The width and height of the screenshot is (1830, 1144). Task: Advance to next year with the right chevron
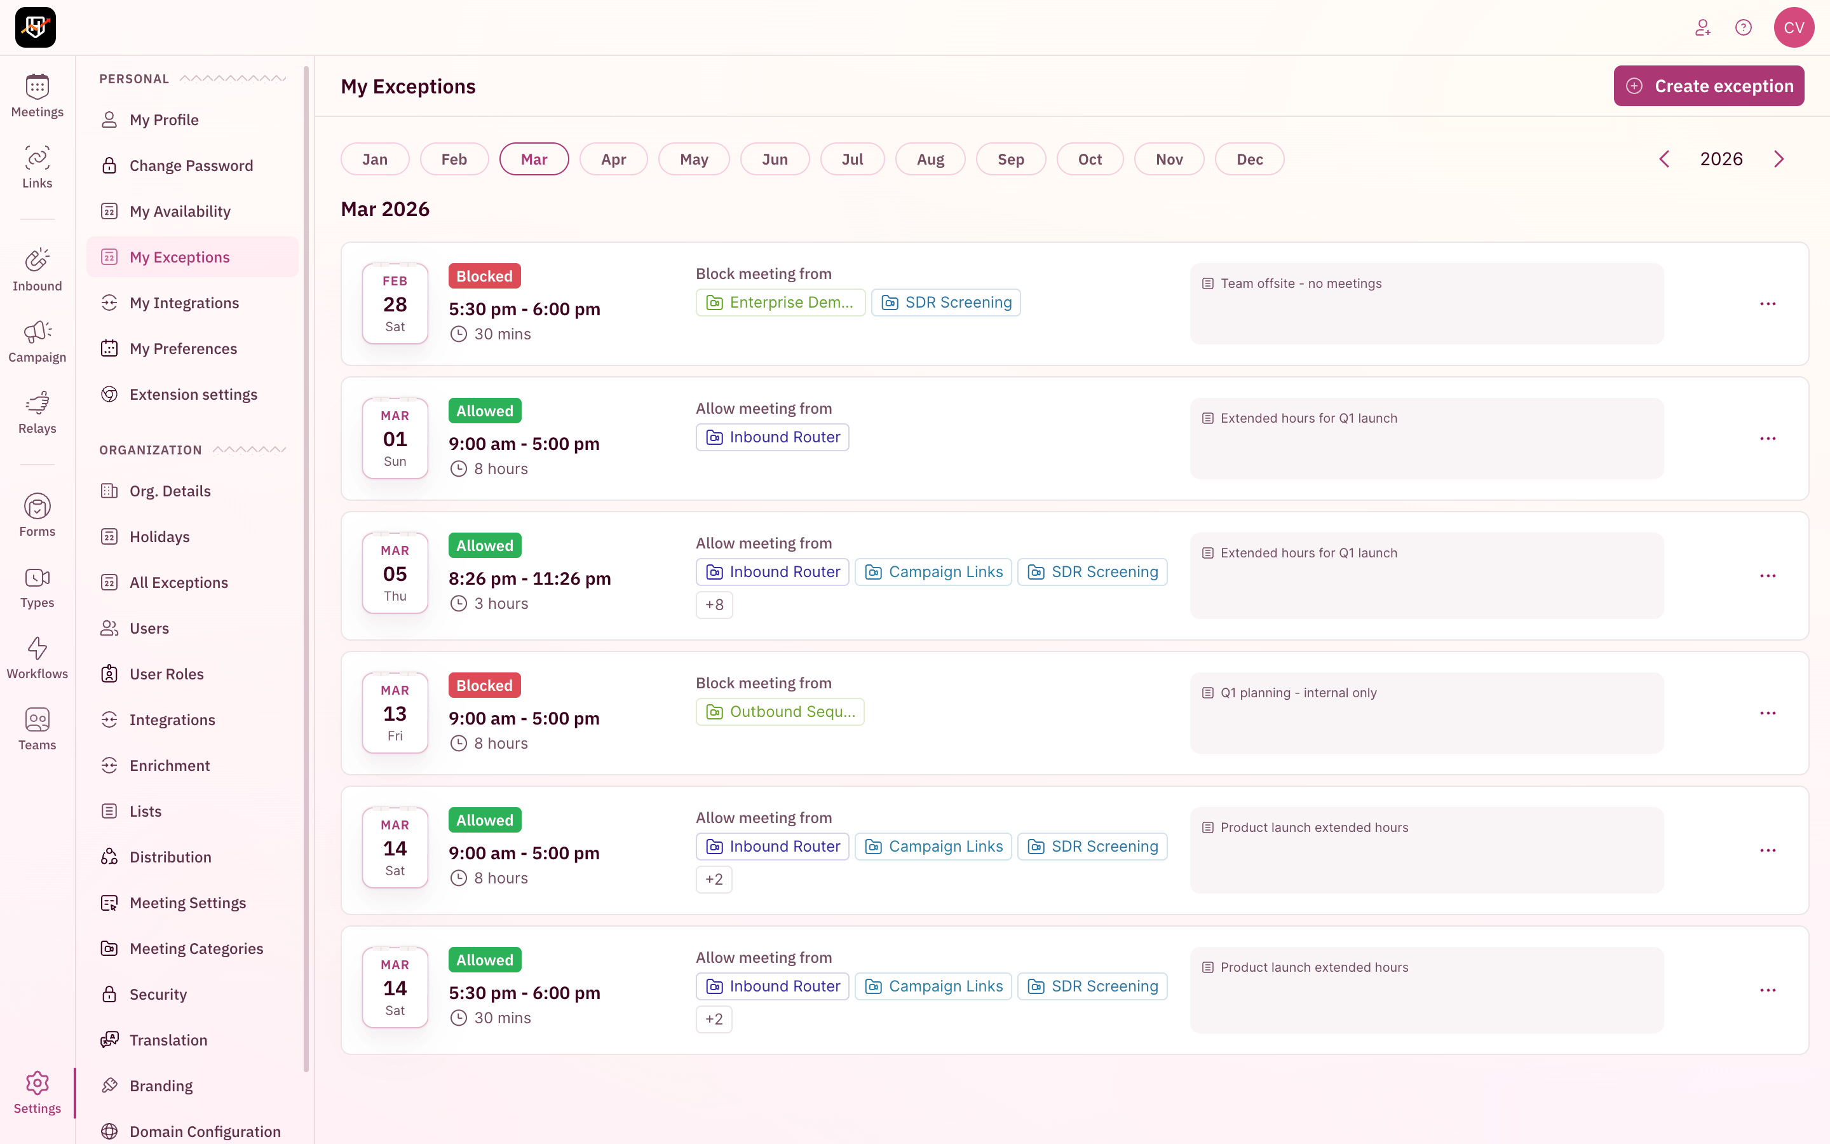(x=1779, y=159)
